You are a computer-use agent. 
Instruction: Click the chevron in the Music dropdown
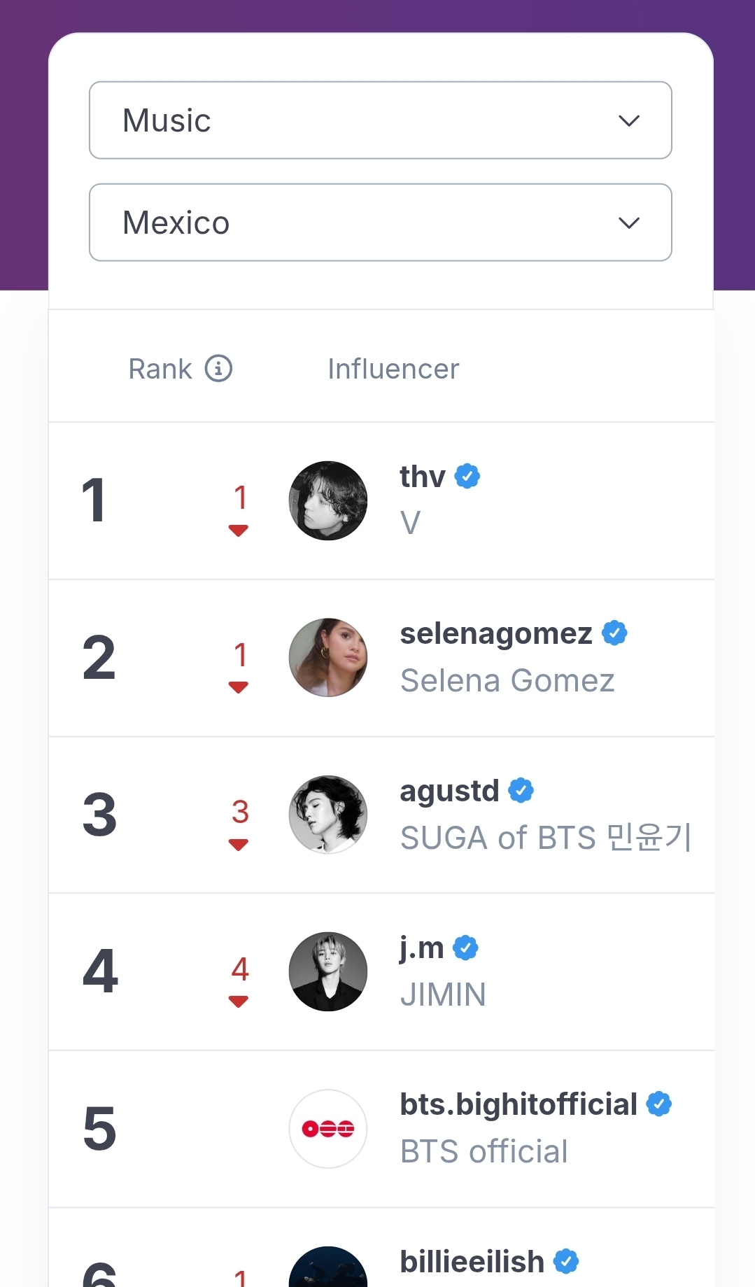coord(629,120)
